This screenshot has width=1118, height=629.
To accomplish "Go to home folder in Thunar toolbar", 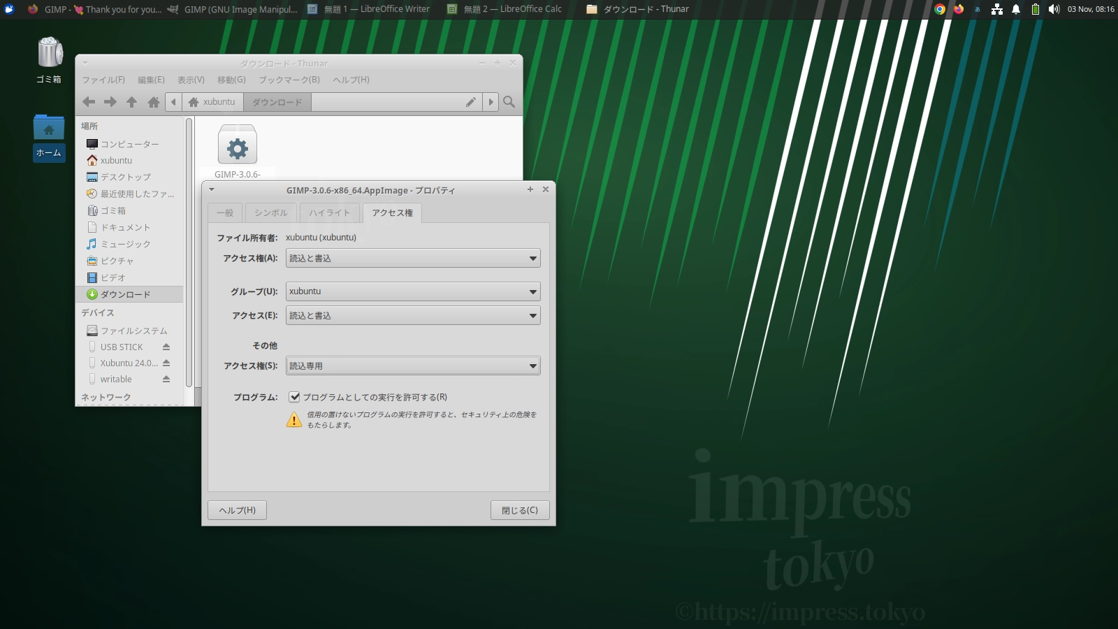I will click(154, 102).
